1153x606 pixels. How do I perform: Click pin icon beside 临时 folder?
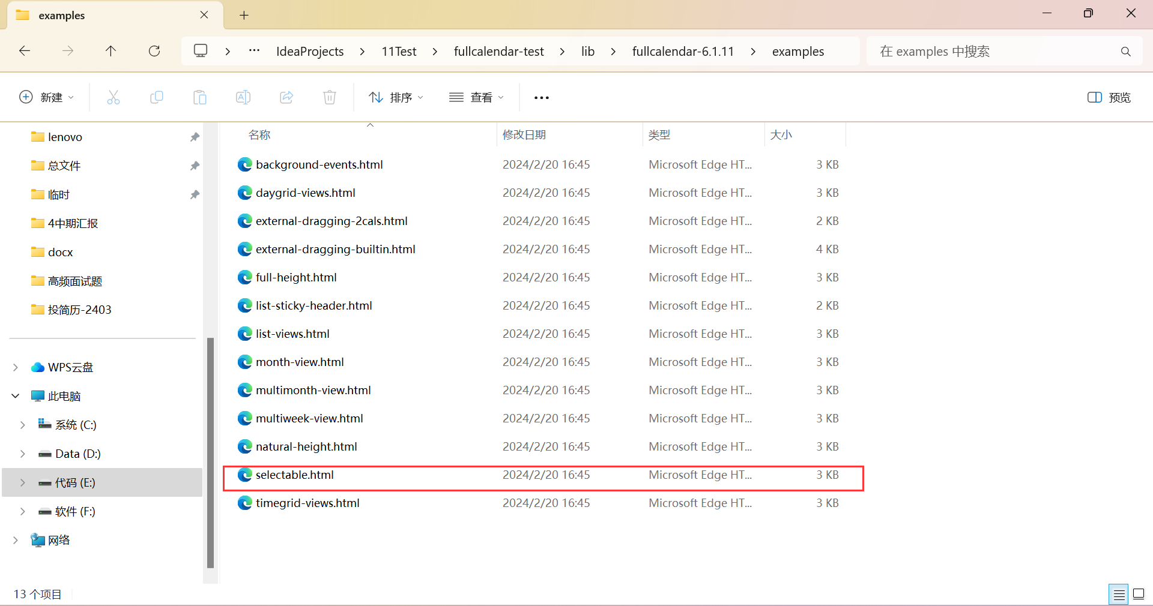195,195
